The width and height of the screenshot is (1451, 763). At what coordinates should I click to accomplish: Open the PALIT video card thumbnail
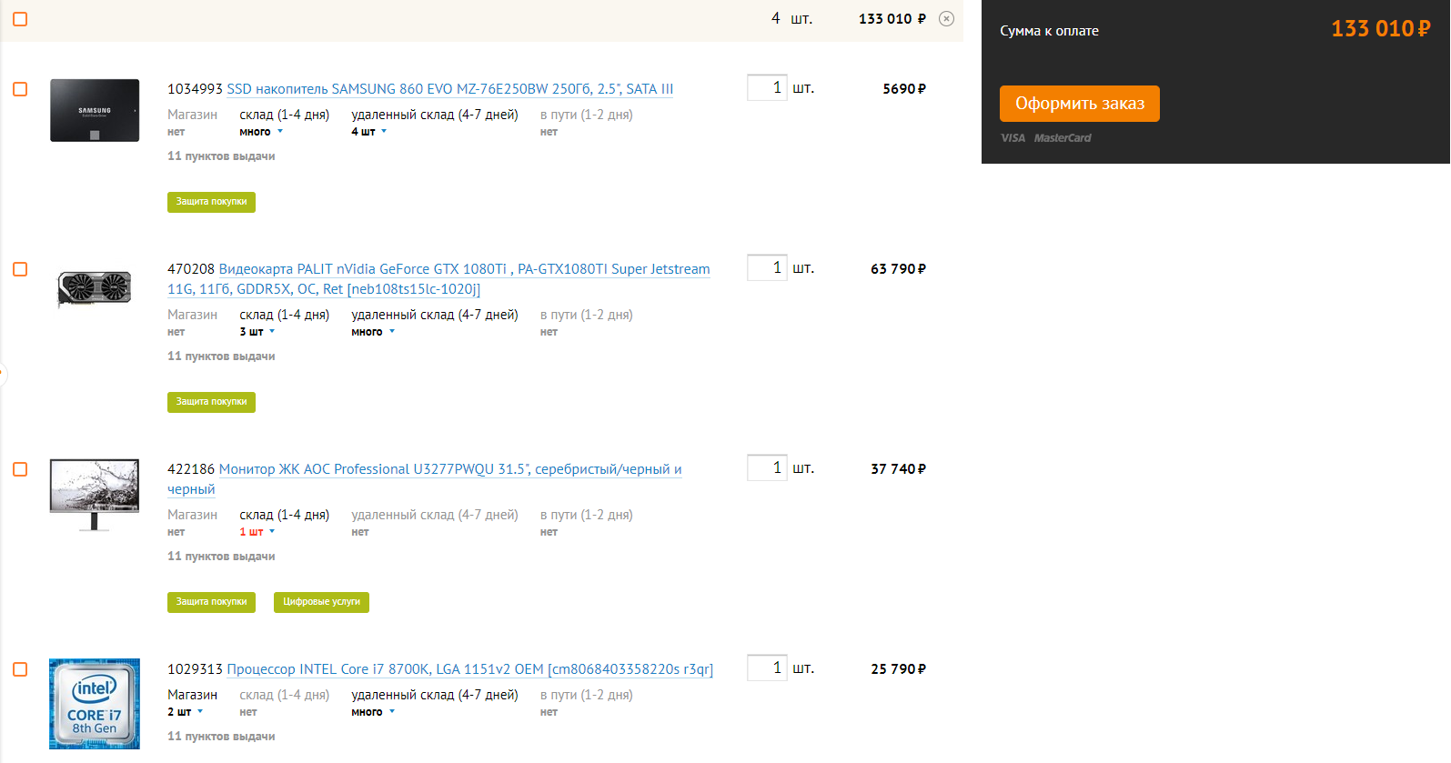click(x=95, y=289)
